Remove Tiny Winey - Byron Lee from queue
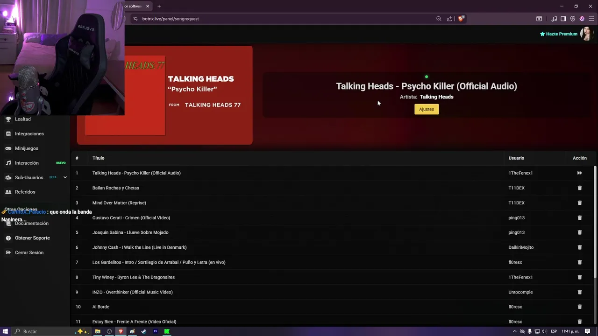Viewport: 598px width, 336px height. [x=580, y=277]
